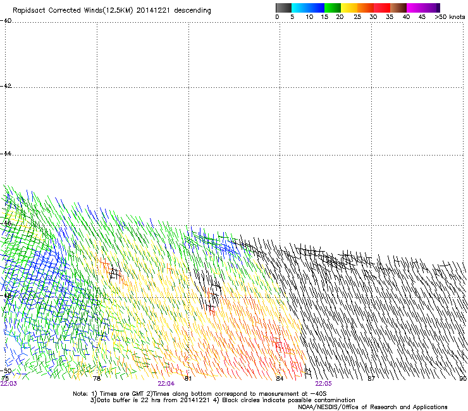Viewport: 468px width, 411px height.
Task: Click the '>50 knots' legend label
Action: [450, 17]
